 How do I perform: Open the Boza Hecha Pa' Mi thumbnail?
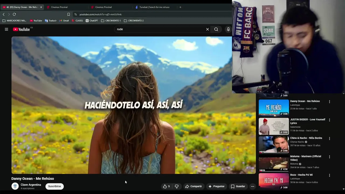pos(274,181)
